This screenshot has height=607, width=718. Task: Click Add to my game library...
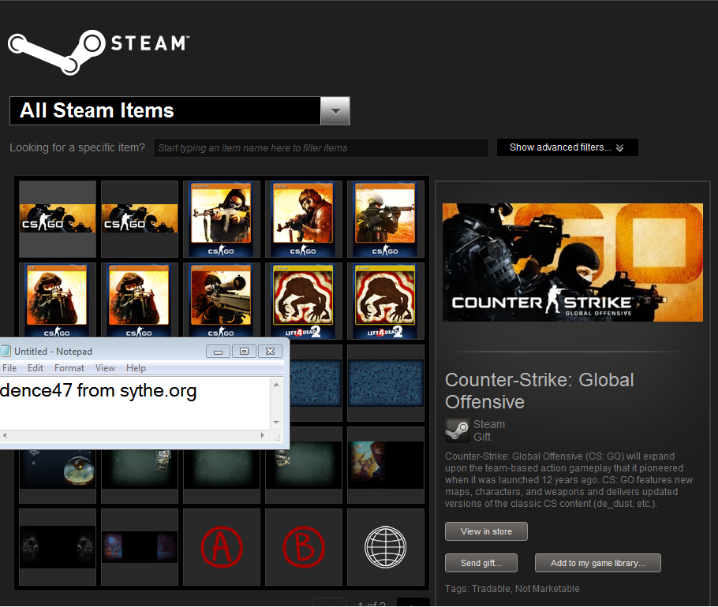pos(597,563)
